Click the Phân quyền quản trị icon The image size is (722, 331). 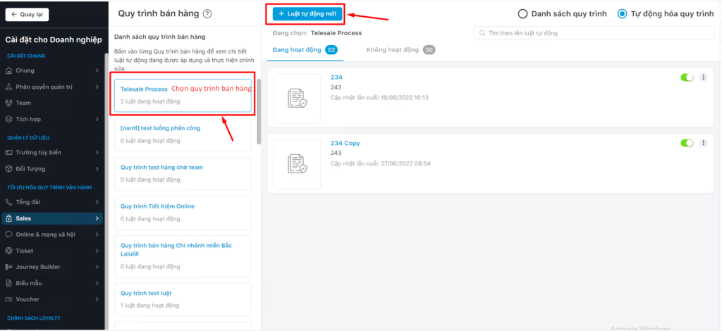[8, 87]
